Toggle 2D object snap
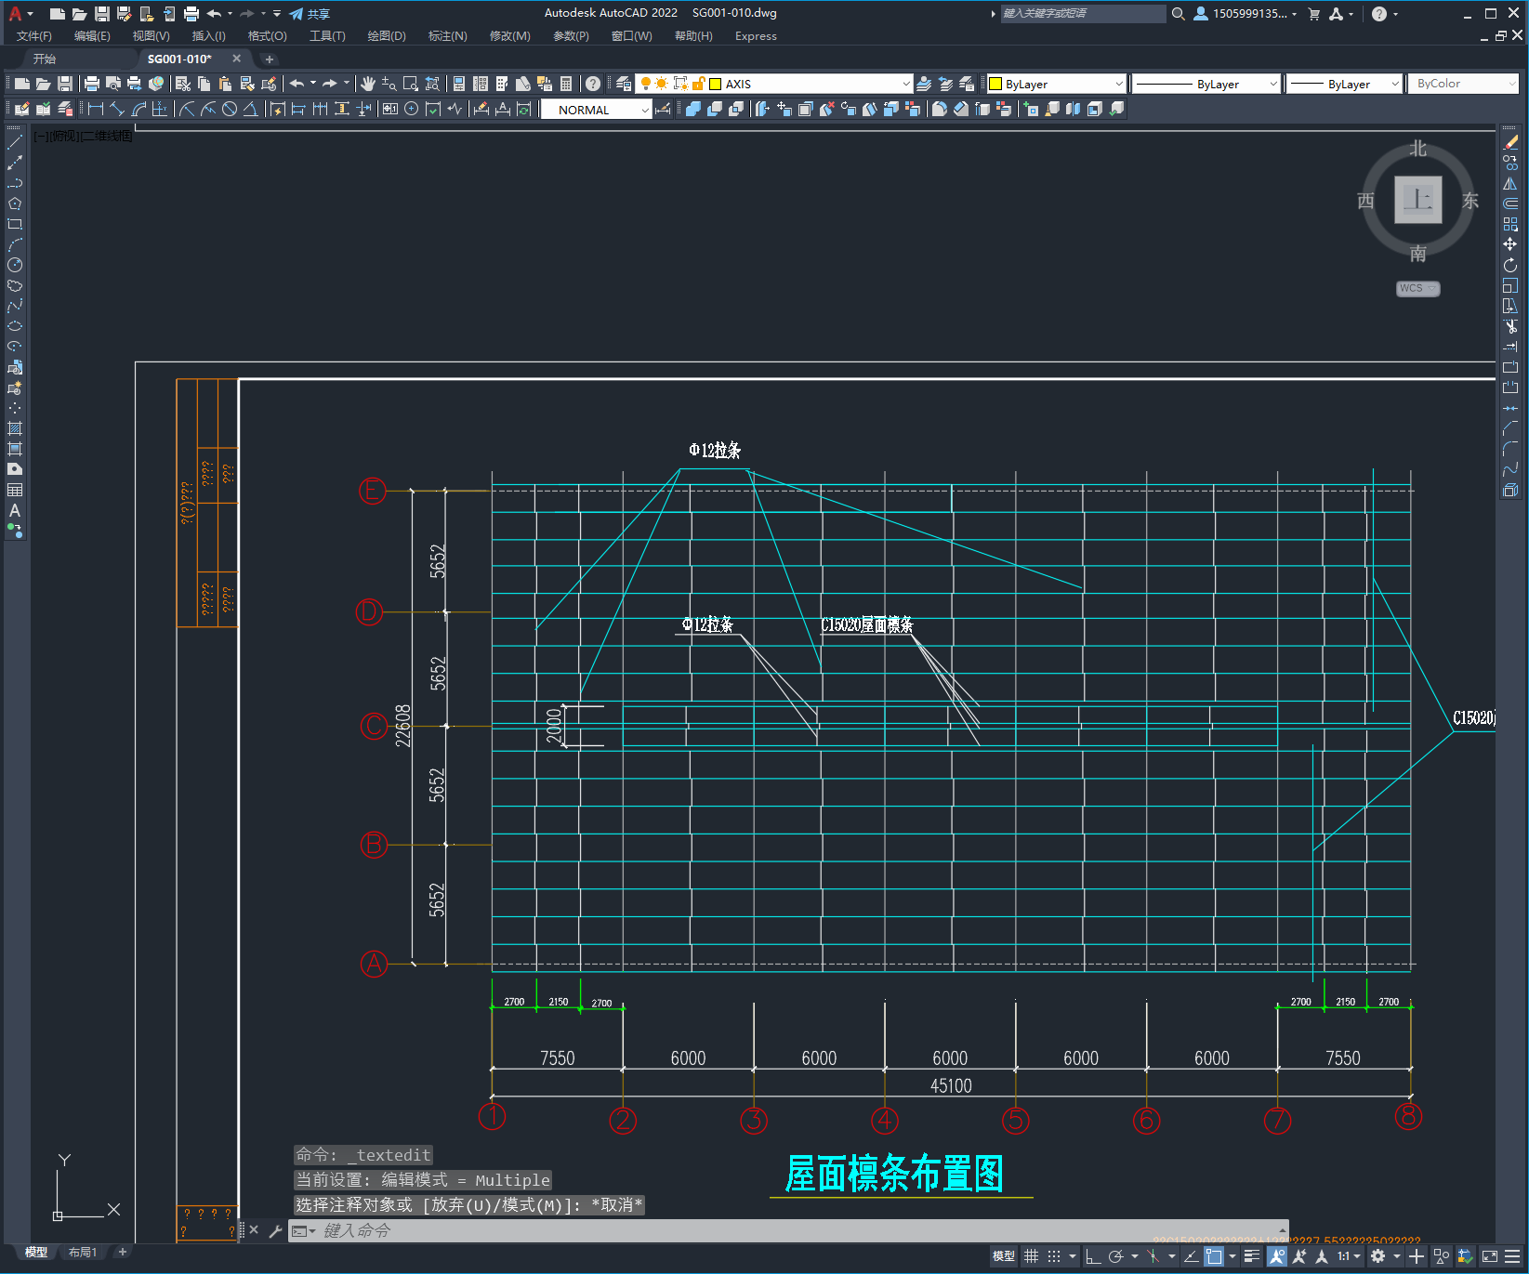 click(1214, 1256)
